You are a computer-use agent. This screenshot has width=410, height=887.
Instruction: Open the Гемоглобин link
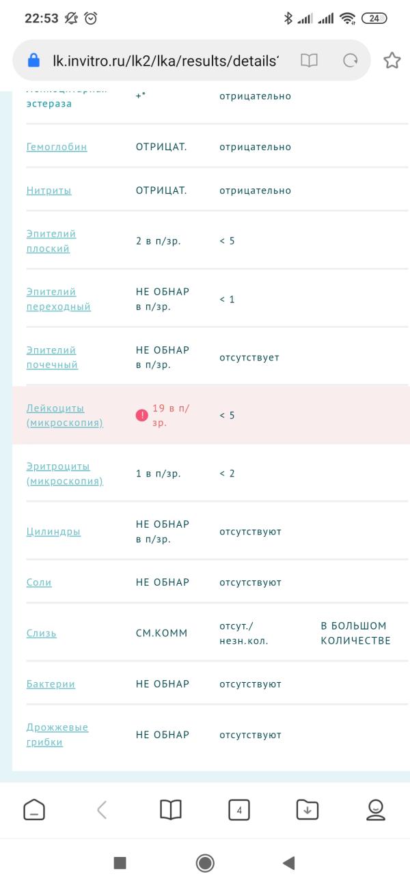coord(57,147)
